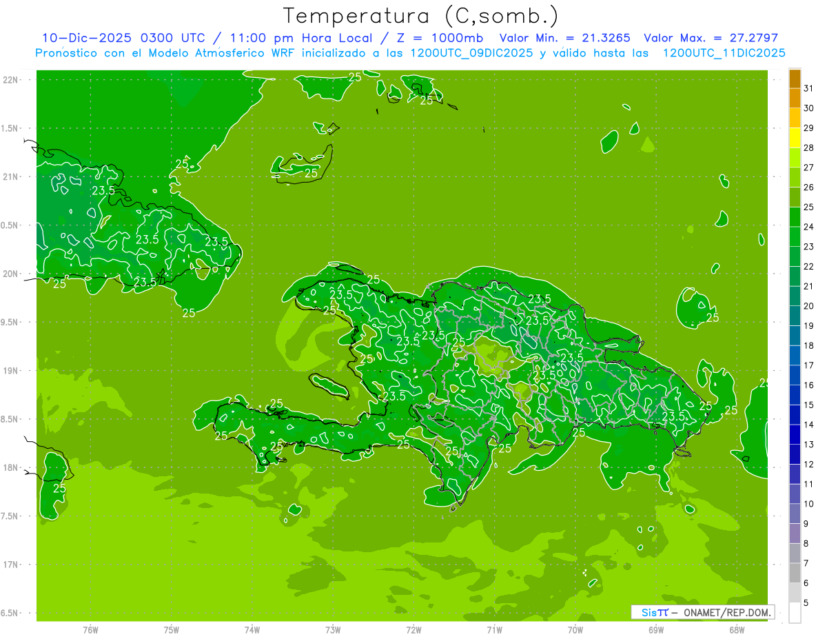Click the Valor Min. = 21.3265 text

click(564, 38)
